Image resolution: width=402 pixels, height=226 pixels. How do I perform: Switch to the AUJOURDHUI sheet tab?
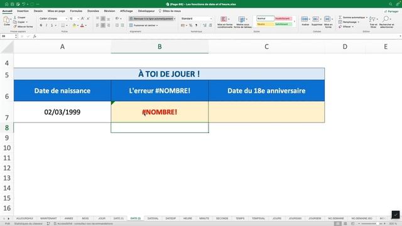point(24,218)
